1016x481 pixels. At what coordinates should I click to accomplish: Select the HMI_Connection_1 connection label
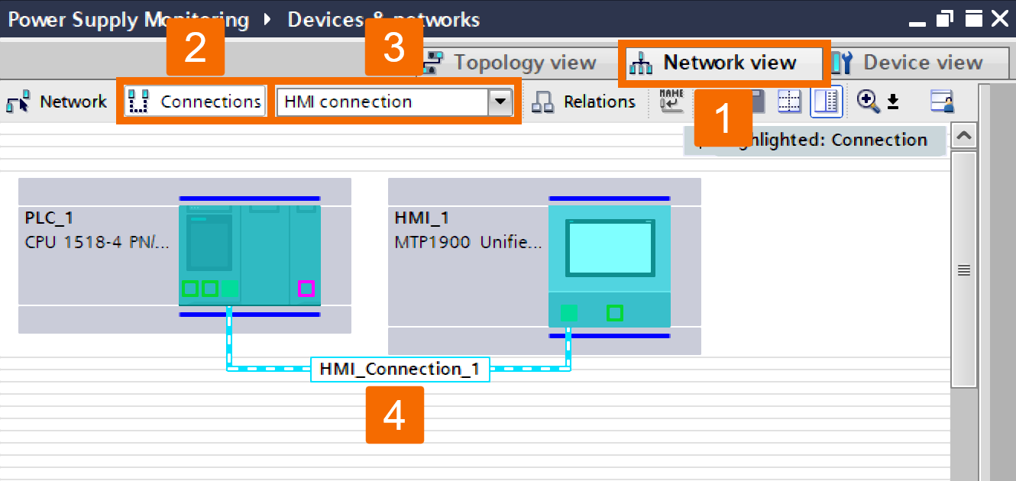[x=400, y=370]
